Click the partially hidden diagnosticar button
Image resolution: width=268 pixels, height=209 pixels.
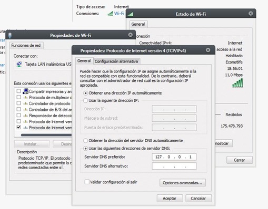click(x=224, y=143)
